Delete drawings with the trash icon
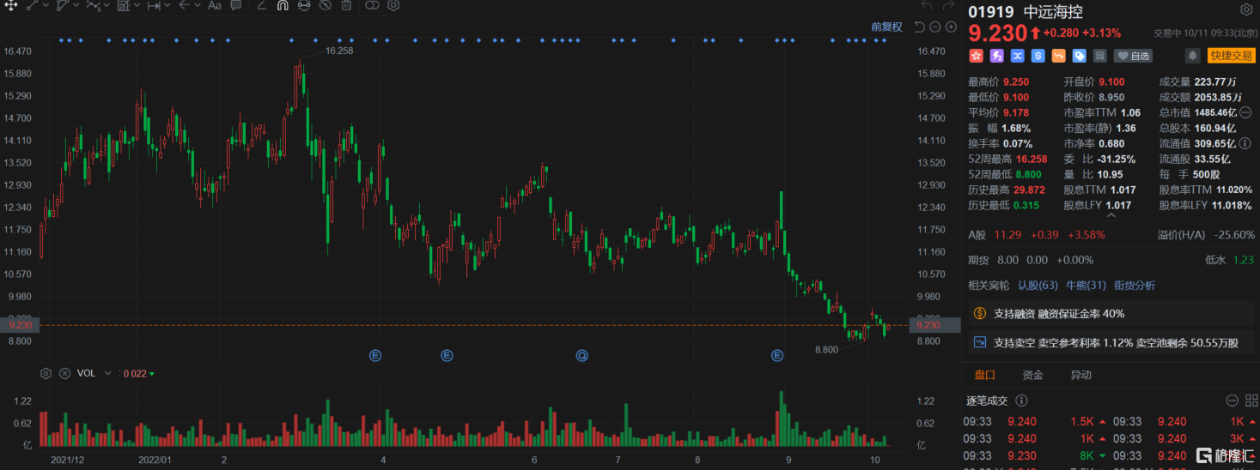Image resolution: width=1260 pixels, height=470 pixels. tap(346, 5)
